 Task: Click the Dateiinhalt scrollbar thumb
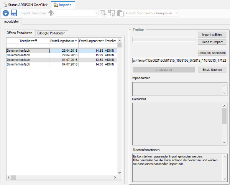pyautogui.click(x=224, y=116)
